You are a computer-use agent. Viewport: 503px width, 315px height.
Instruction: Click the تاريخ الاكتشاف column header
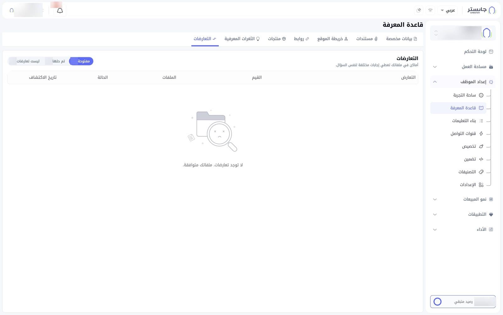click(43, 78)
